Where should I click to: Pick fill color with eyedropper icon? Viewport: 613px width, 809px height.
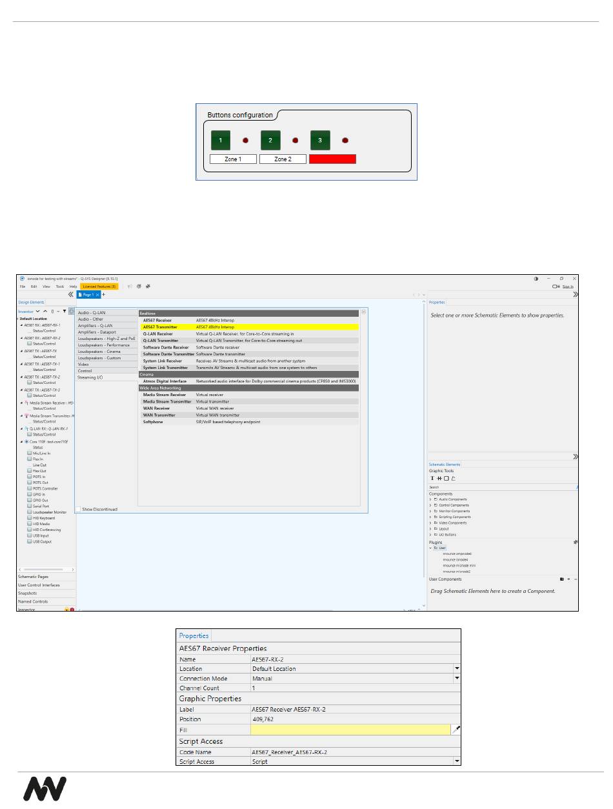[457, 730]
